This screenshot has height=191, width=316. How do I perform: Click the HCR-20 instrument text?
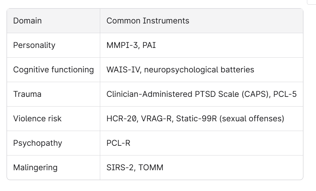coord(122,119)
